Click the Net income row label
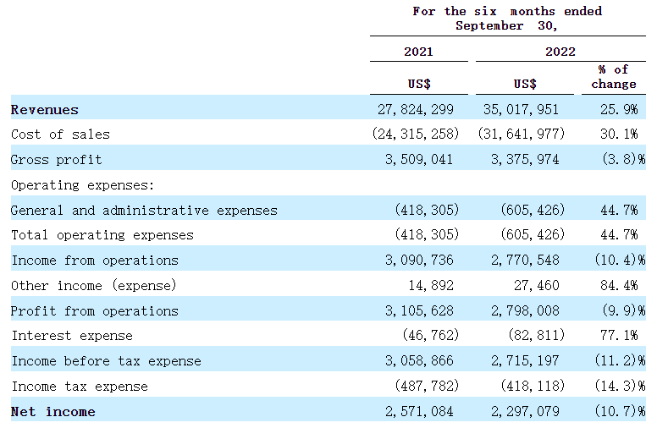The width and height of the screenshot is (657, 428). [52, 412]
